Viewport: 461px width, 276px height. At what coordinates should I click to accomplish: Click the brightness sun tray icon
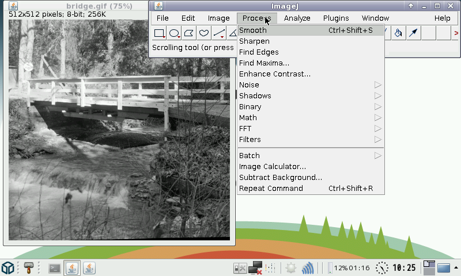[291, 268]
